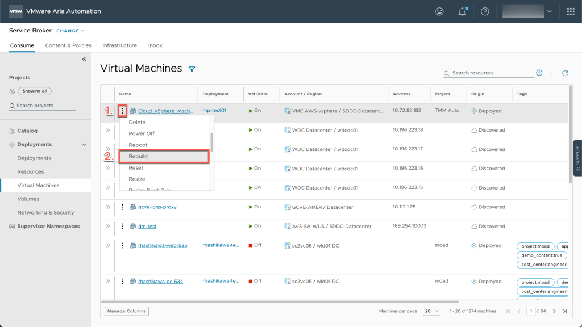Select Rebuild from the actions menu
The height and width of the screenshot is (327, 582).
164,156
